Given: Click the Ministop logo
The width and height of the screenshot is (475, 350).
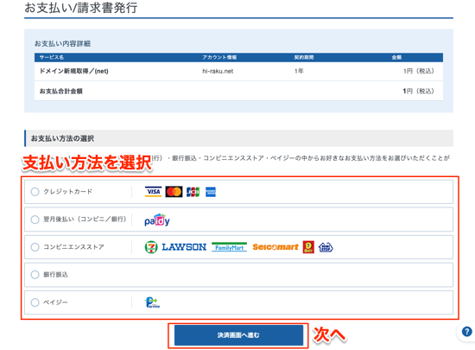Looking at the screenshot, I should (x=326, y=247).
